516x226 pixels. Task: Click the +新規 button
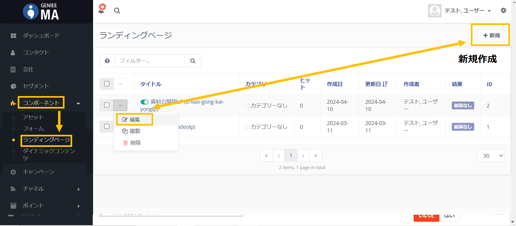click(x=491, y=36)
